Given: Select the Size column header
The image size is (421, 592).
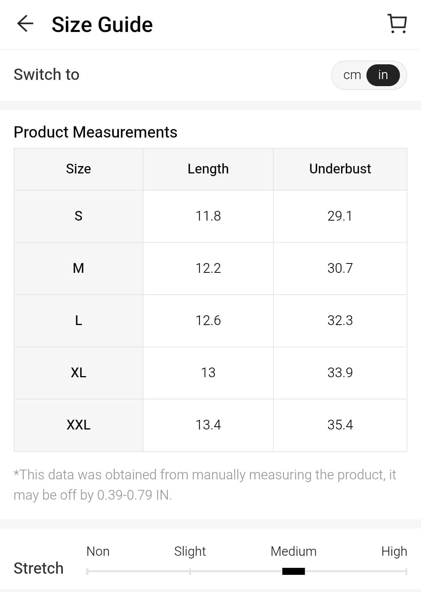Looking at the screenshot, I should click(x=78, y=169).
